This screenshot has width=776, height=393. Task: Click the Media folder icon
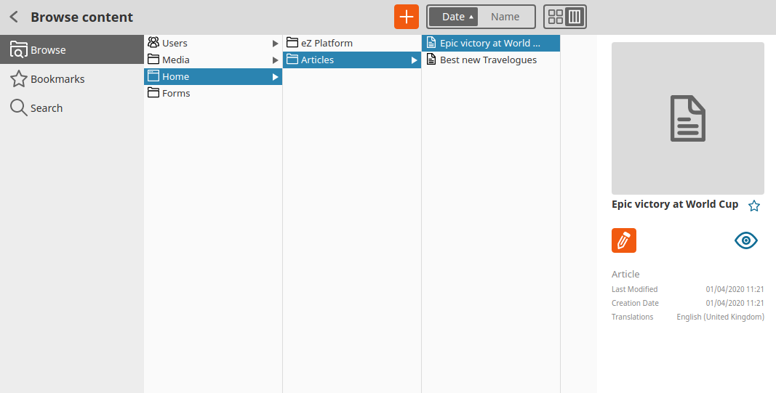(153, 60)
